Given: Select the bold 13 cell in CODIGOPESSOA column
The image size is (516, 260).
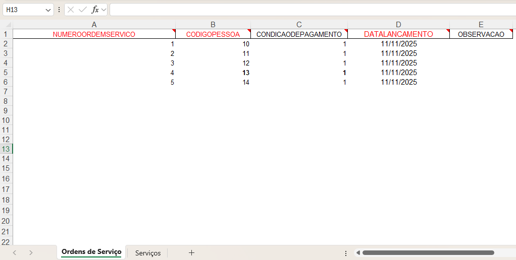Looking at the screenshot, I should tap(213, 73).
